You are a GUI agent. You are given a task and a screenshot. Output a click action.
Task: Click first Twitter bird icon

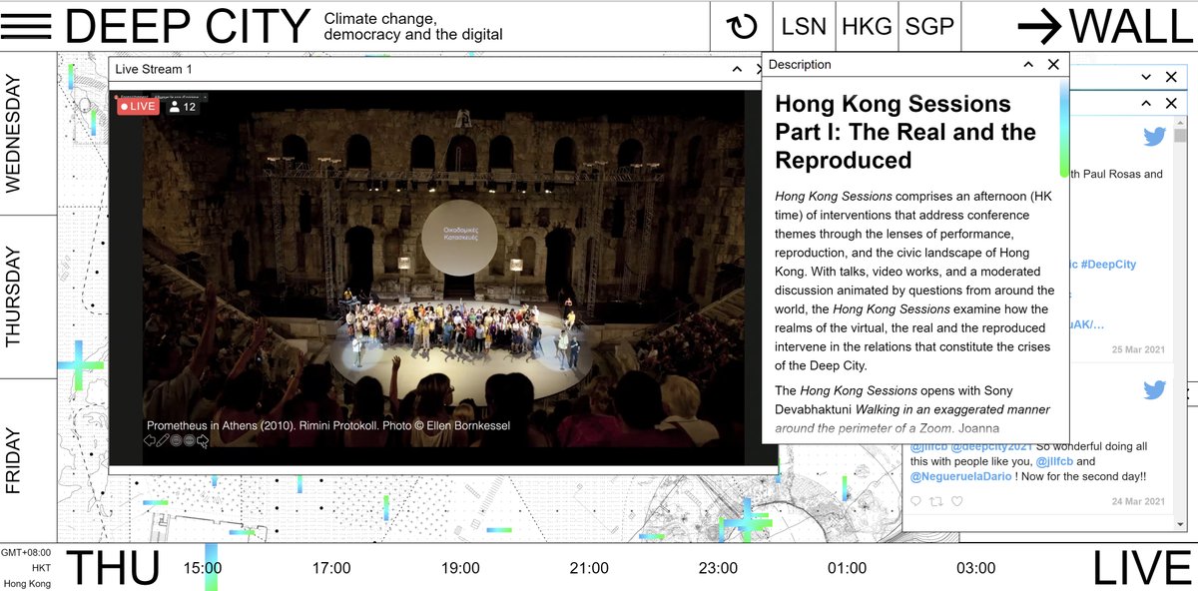(1155, 137)
